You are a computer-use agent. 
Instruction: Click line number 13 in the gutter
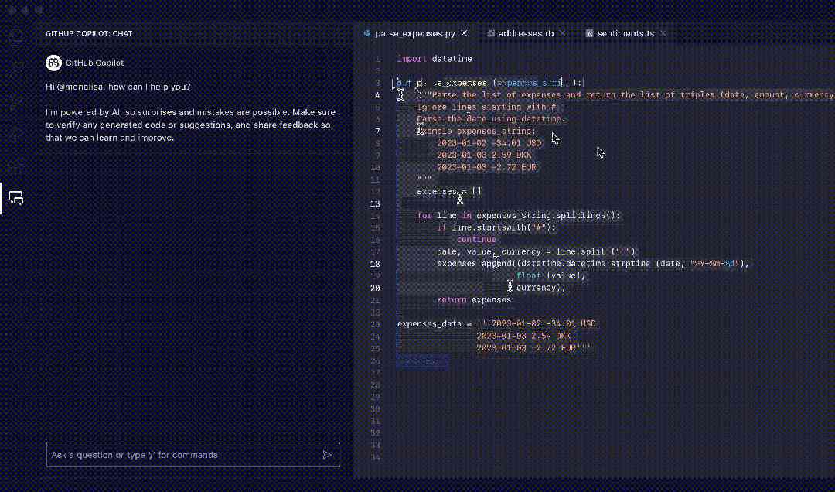pyautogui.click(x=375, y=203)
